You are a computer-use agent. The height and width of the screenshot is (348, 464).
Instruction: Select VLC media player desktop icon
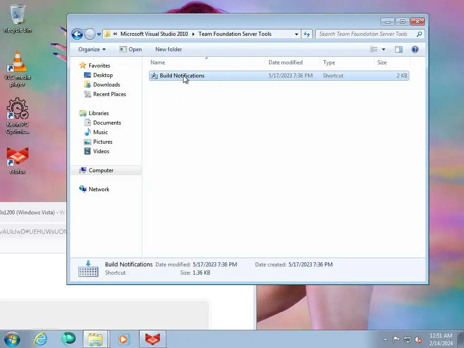click(18, 69)
